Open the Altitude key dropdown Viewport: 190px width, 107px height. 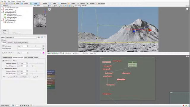[21, 77]
